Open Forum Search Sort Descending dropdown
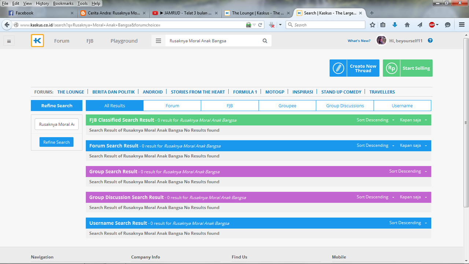 (x=375, y=146)
